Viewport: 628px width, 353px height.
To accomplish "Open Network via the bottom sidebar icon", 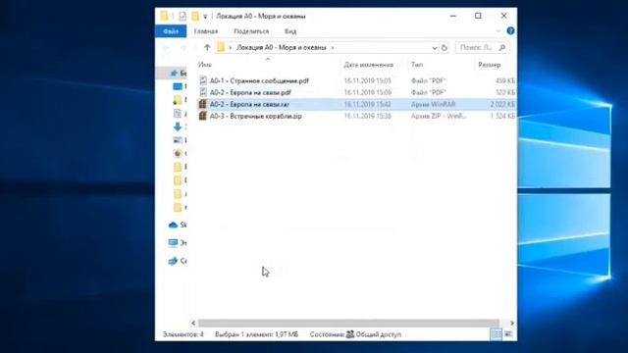I will 173,261.
